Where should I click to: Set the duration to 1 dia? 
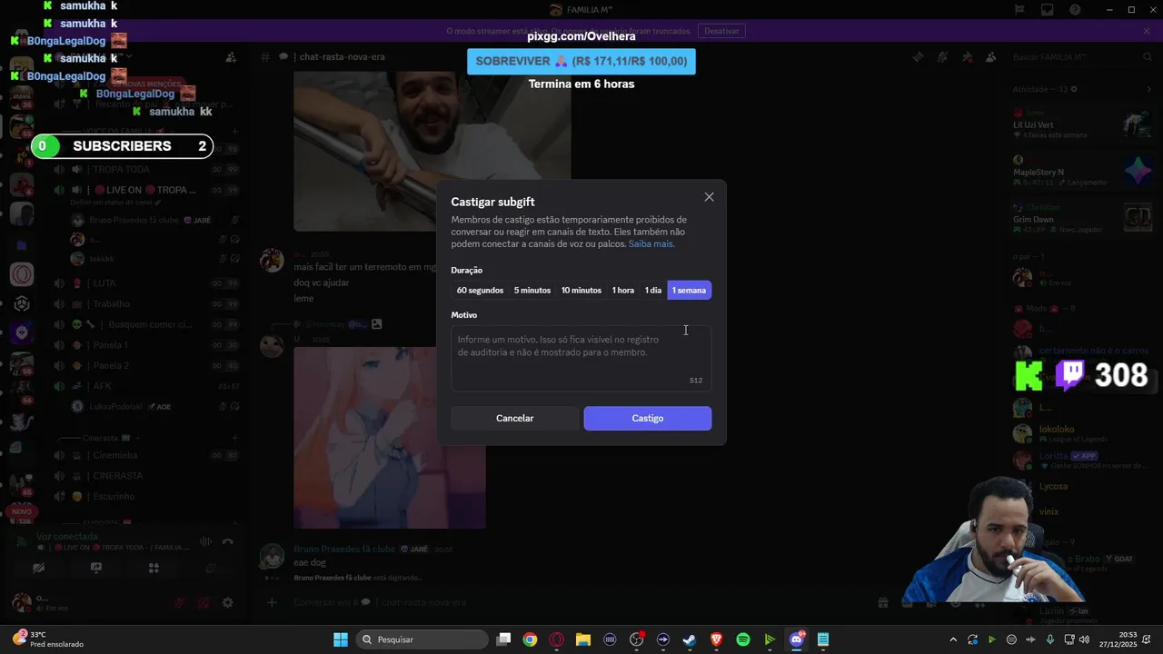pyautogui.click(x=653, y=291)
